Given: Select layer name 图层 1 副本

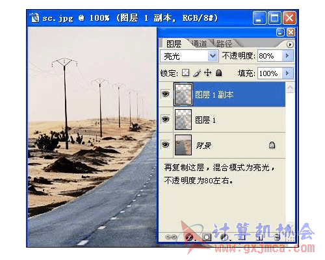Looking at the screenshot, I should click(x=214, y=95).
